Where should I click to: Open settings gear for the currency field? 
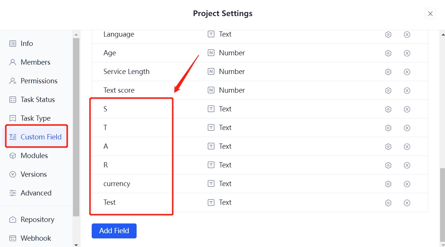[x=388, y=184]
